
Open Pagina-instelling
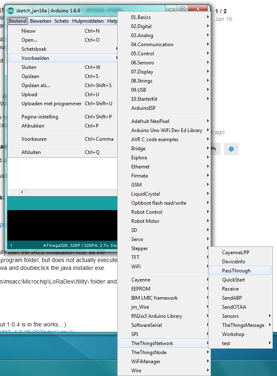[x=63, y=117]
